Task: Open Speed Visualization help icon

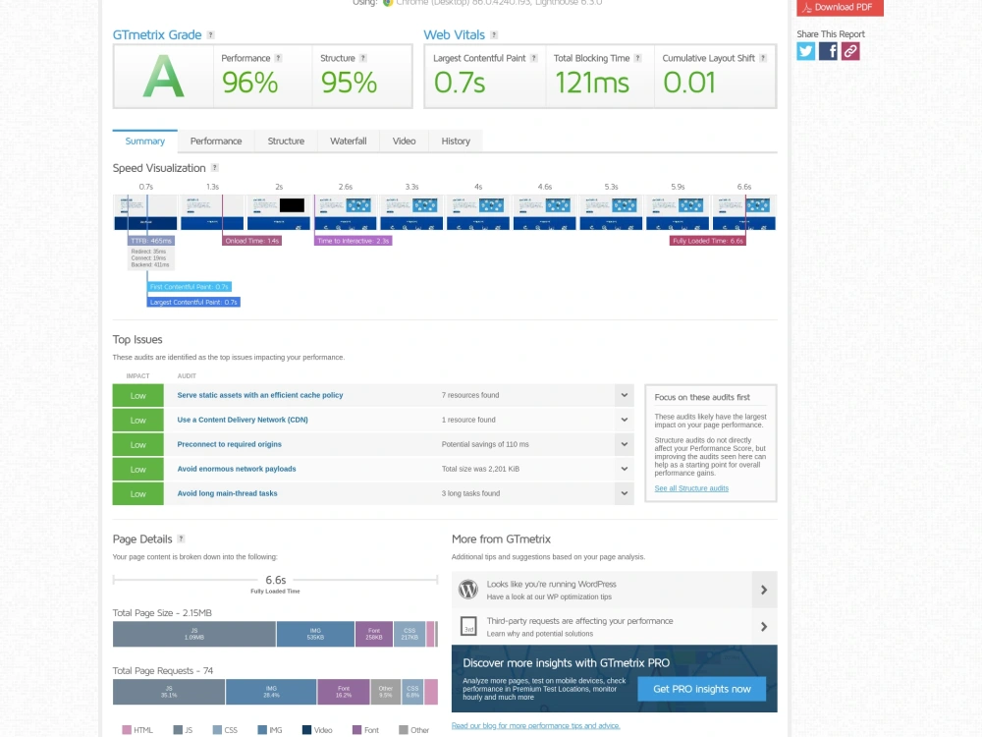Action: [x=215, y=168]
